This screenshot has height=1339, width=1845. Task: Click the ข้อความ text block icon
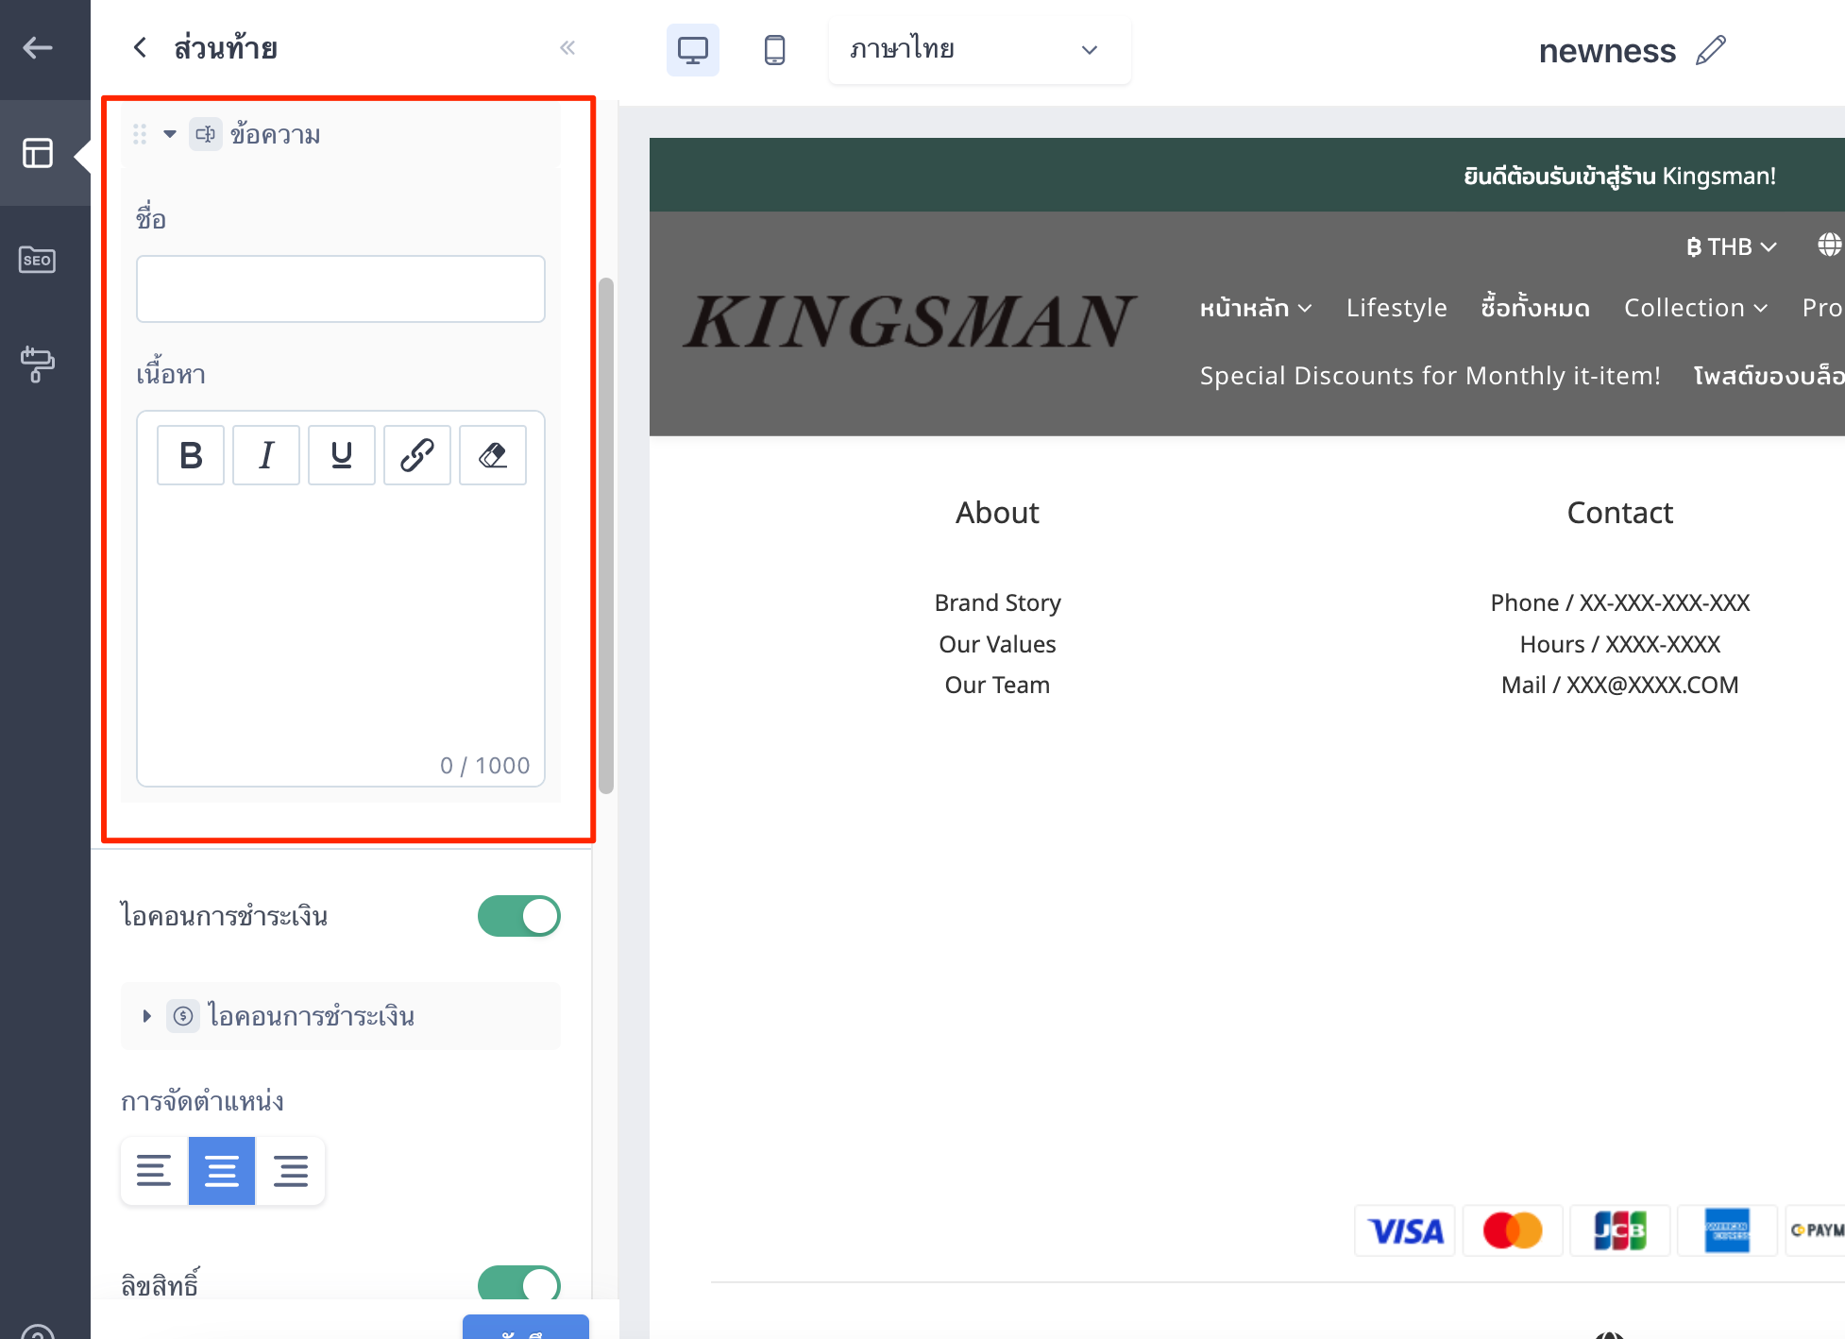(206, 135)
